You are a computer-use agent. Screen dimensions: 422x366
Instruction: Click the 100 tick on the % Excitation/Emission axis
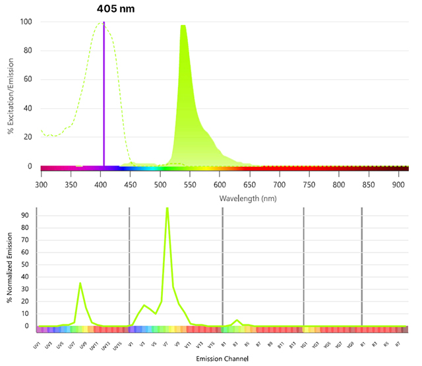(26, 22)
